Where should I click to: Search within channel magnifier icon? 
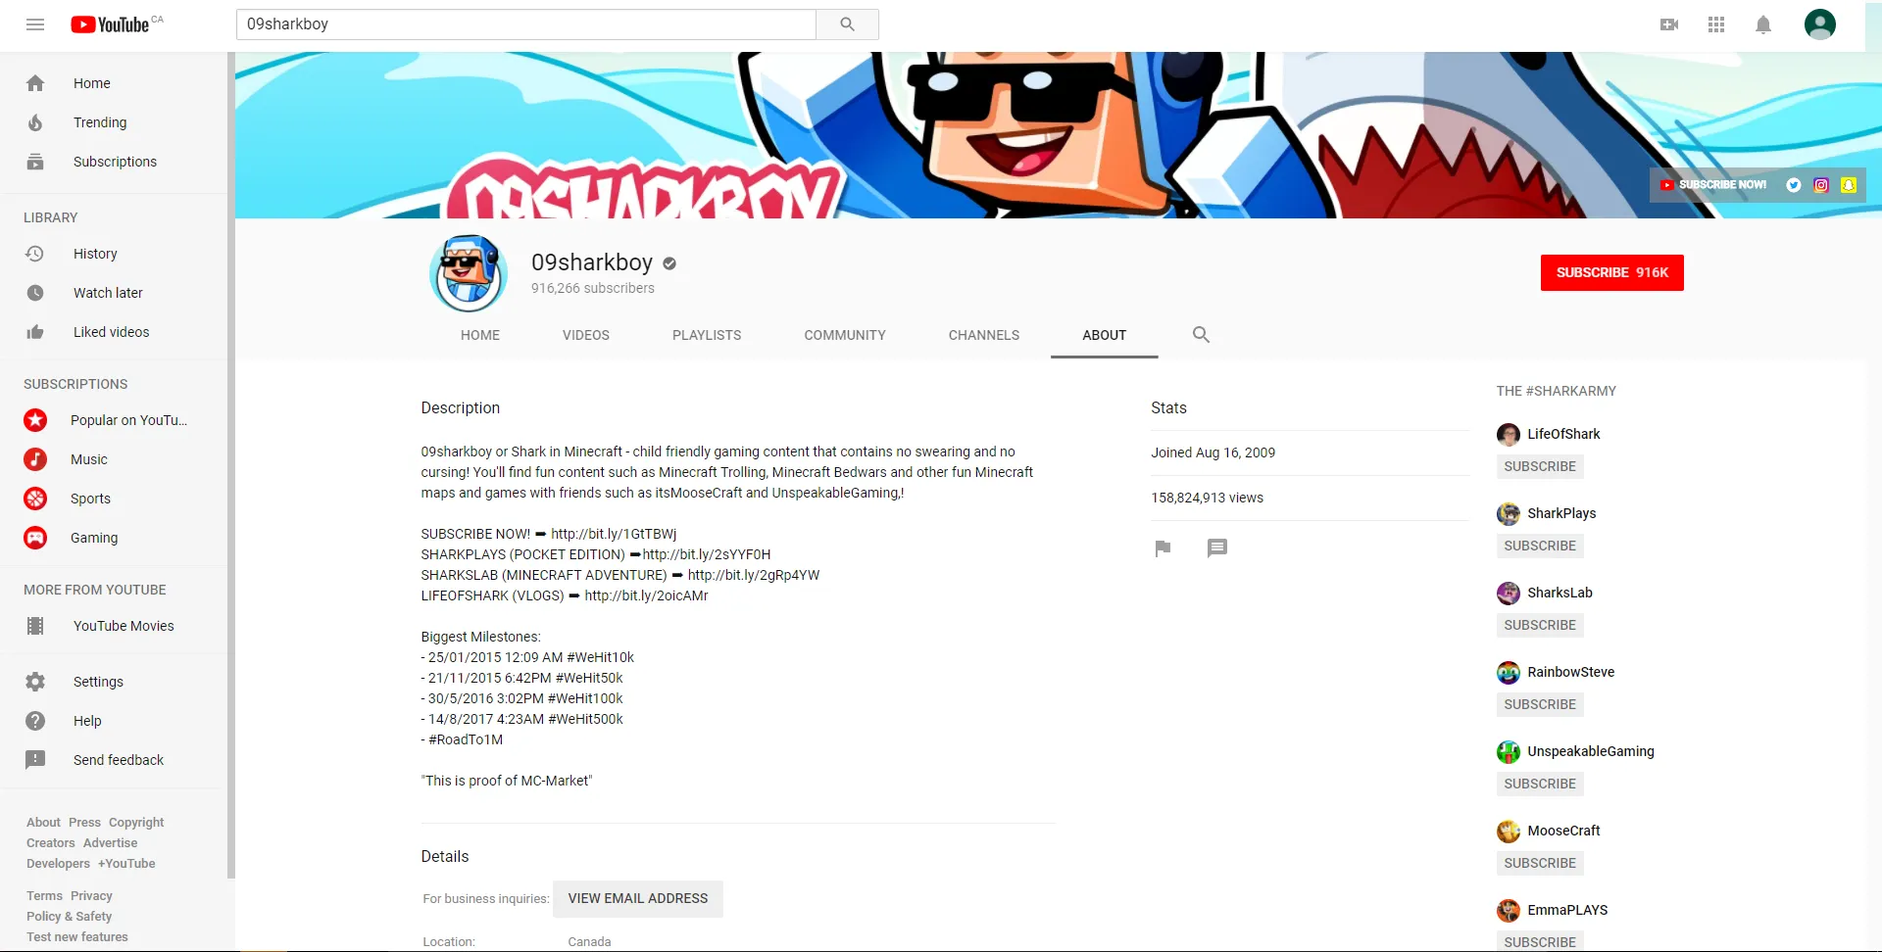(x=1201, y=335)
